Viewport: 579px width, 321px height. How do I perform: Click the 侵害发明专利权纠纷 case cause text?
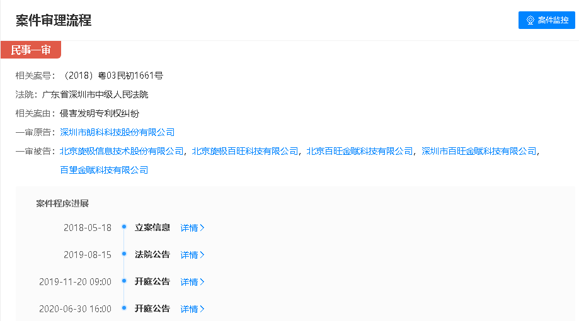[x=100, y=113]
